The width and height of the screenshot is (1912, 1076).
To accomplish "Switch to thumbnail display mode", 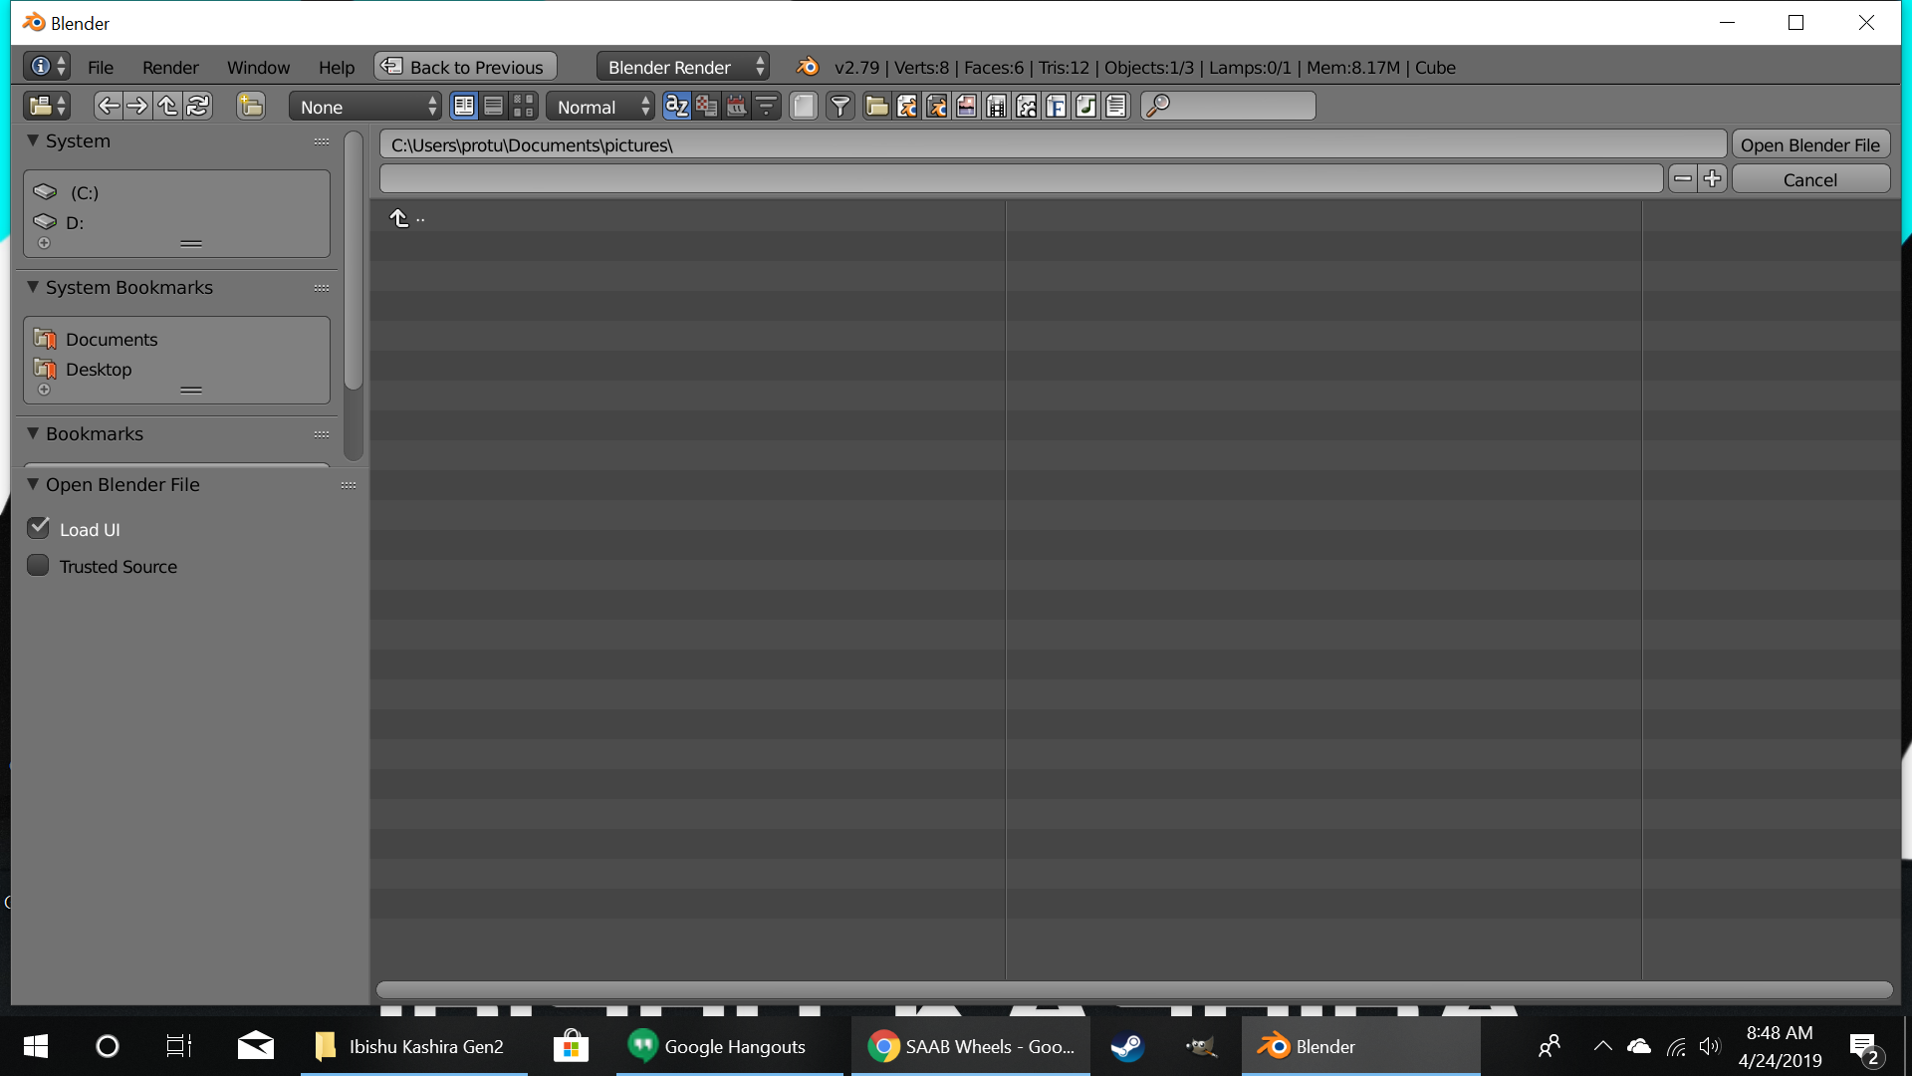I will [x=524, y=106].
